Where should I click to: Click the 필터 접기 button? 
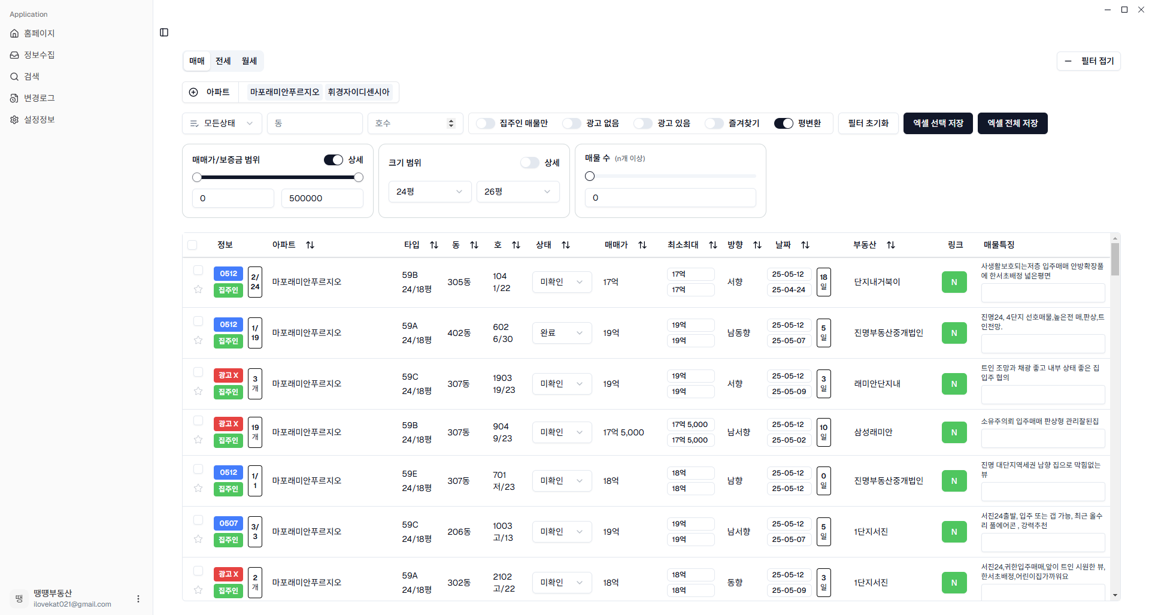(x=1089, y=61)
